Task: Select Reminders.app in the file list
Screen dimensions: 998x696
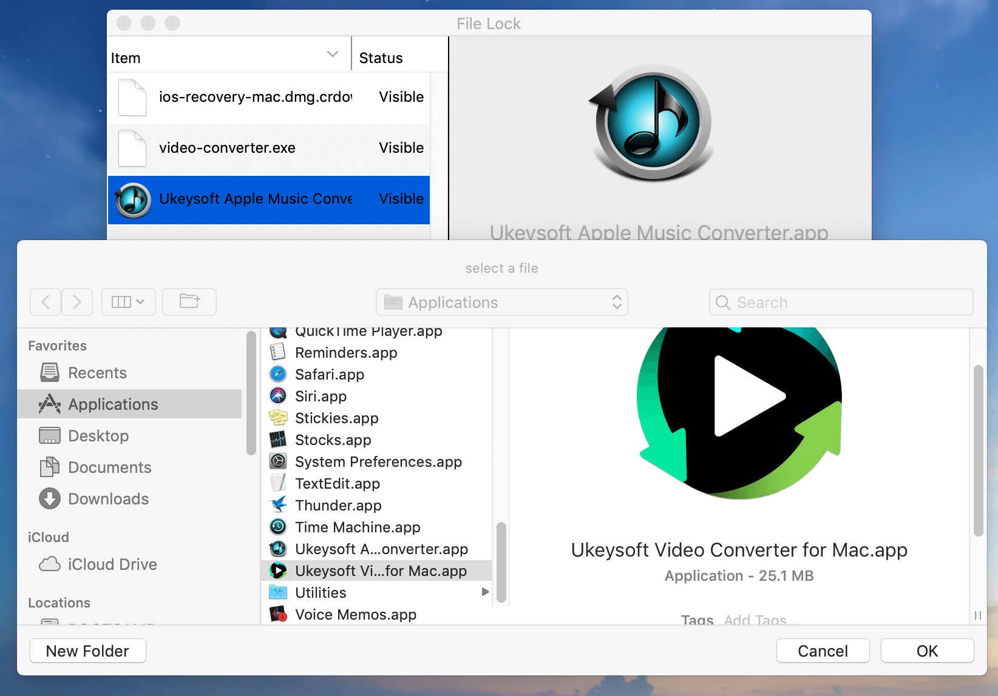Action: [x=376, y=353]
